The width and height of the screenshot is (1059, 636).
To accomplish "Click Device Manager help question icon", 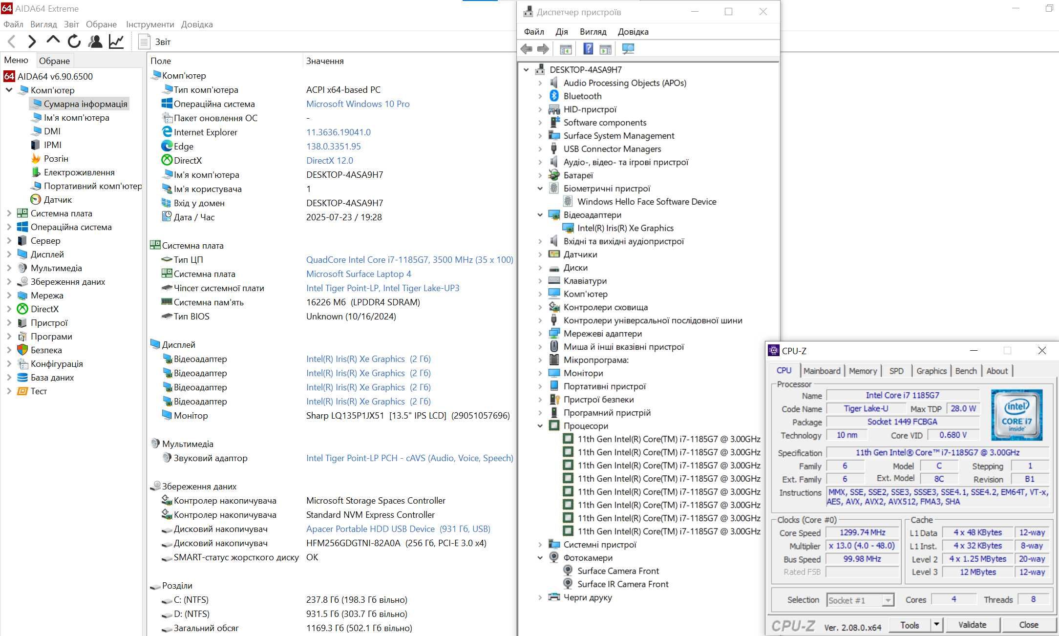I will point(588,49).
